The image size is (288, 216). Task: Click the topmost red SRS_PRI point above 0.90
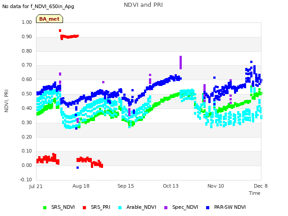point(60,31)
